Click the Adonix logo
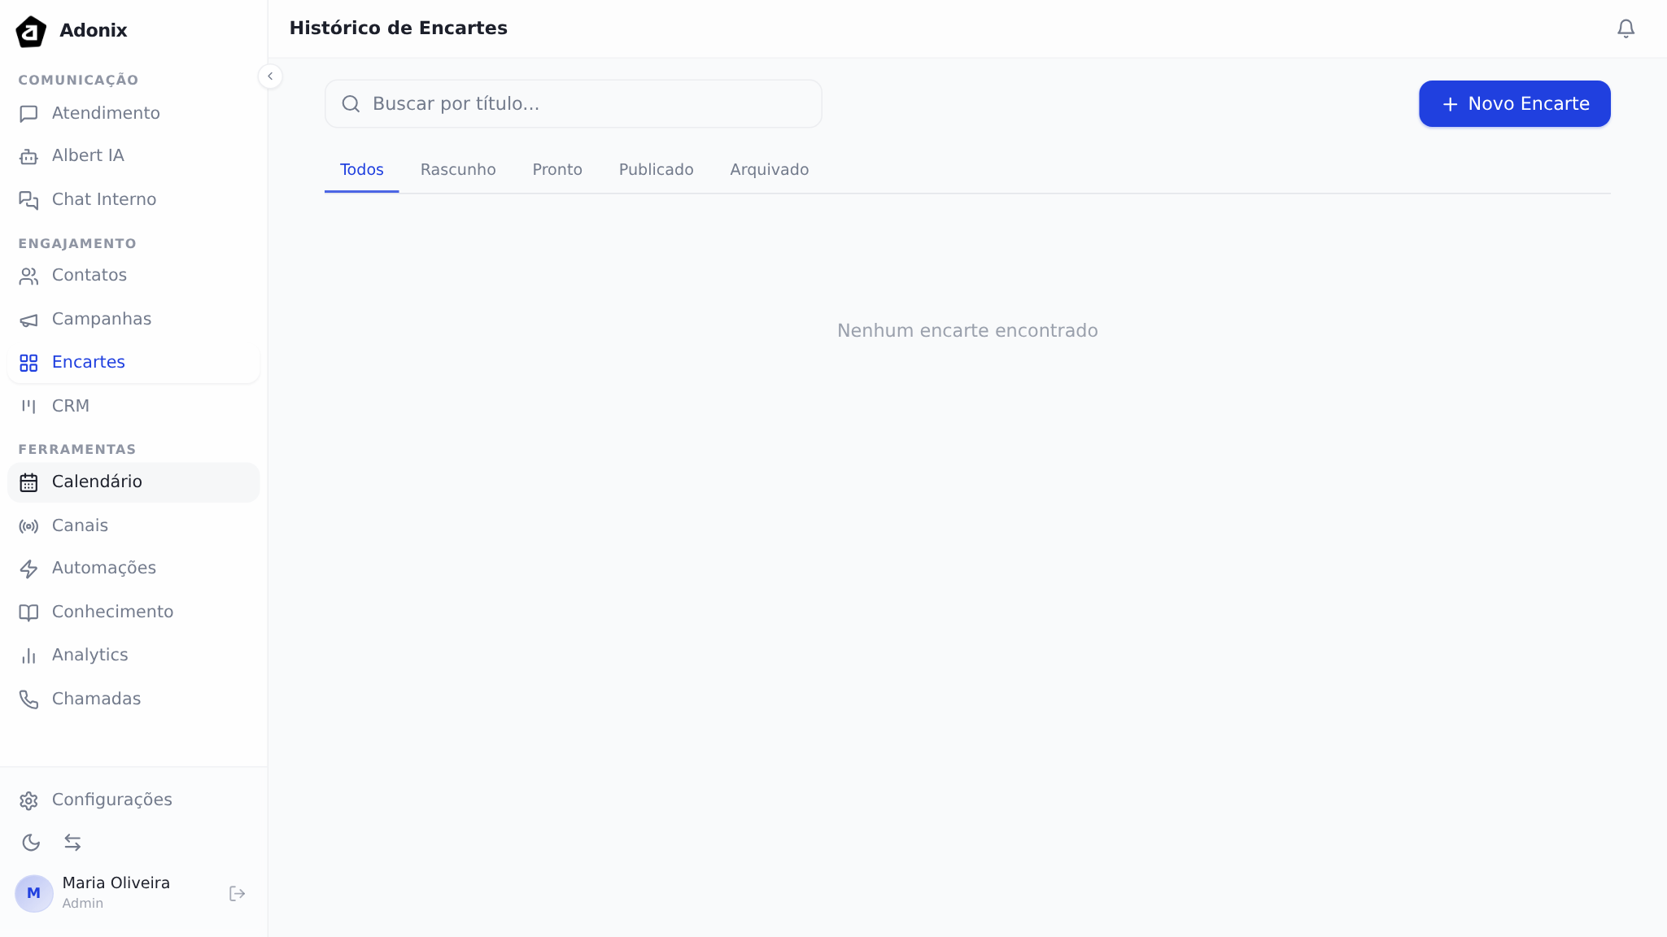The height and width of the screenshot is (937, 1667). click(31, 31)
